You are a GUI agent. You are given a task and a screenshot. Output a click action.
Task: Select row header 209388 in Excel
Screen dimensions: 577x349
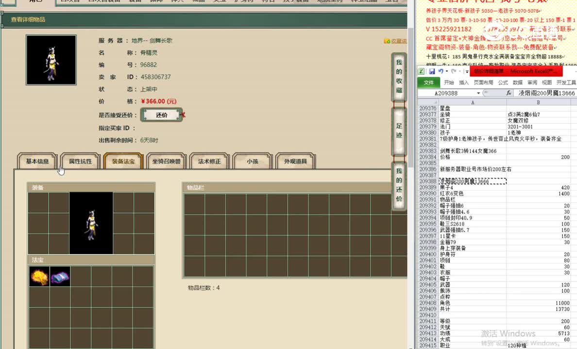coord(428,181)
